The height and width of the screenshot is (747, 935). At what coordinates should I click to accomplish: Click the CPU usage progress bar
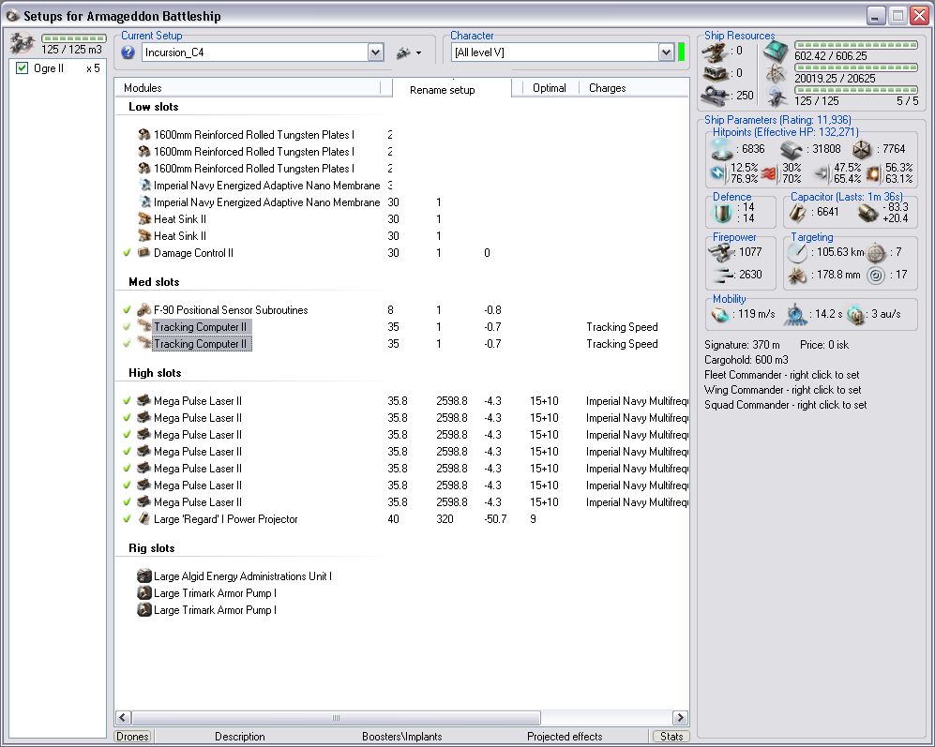pos(855,45)
